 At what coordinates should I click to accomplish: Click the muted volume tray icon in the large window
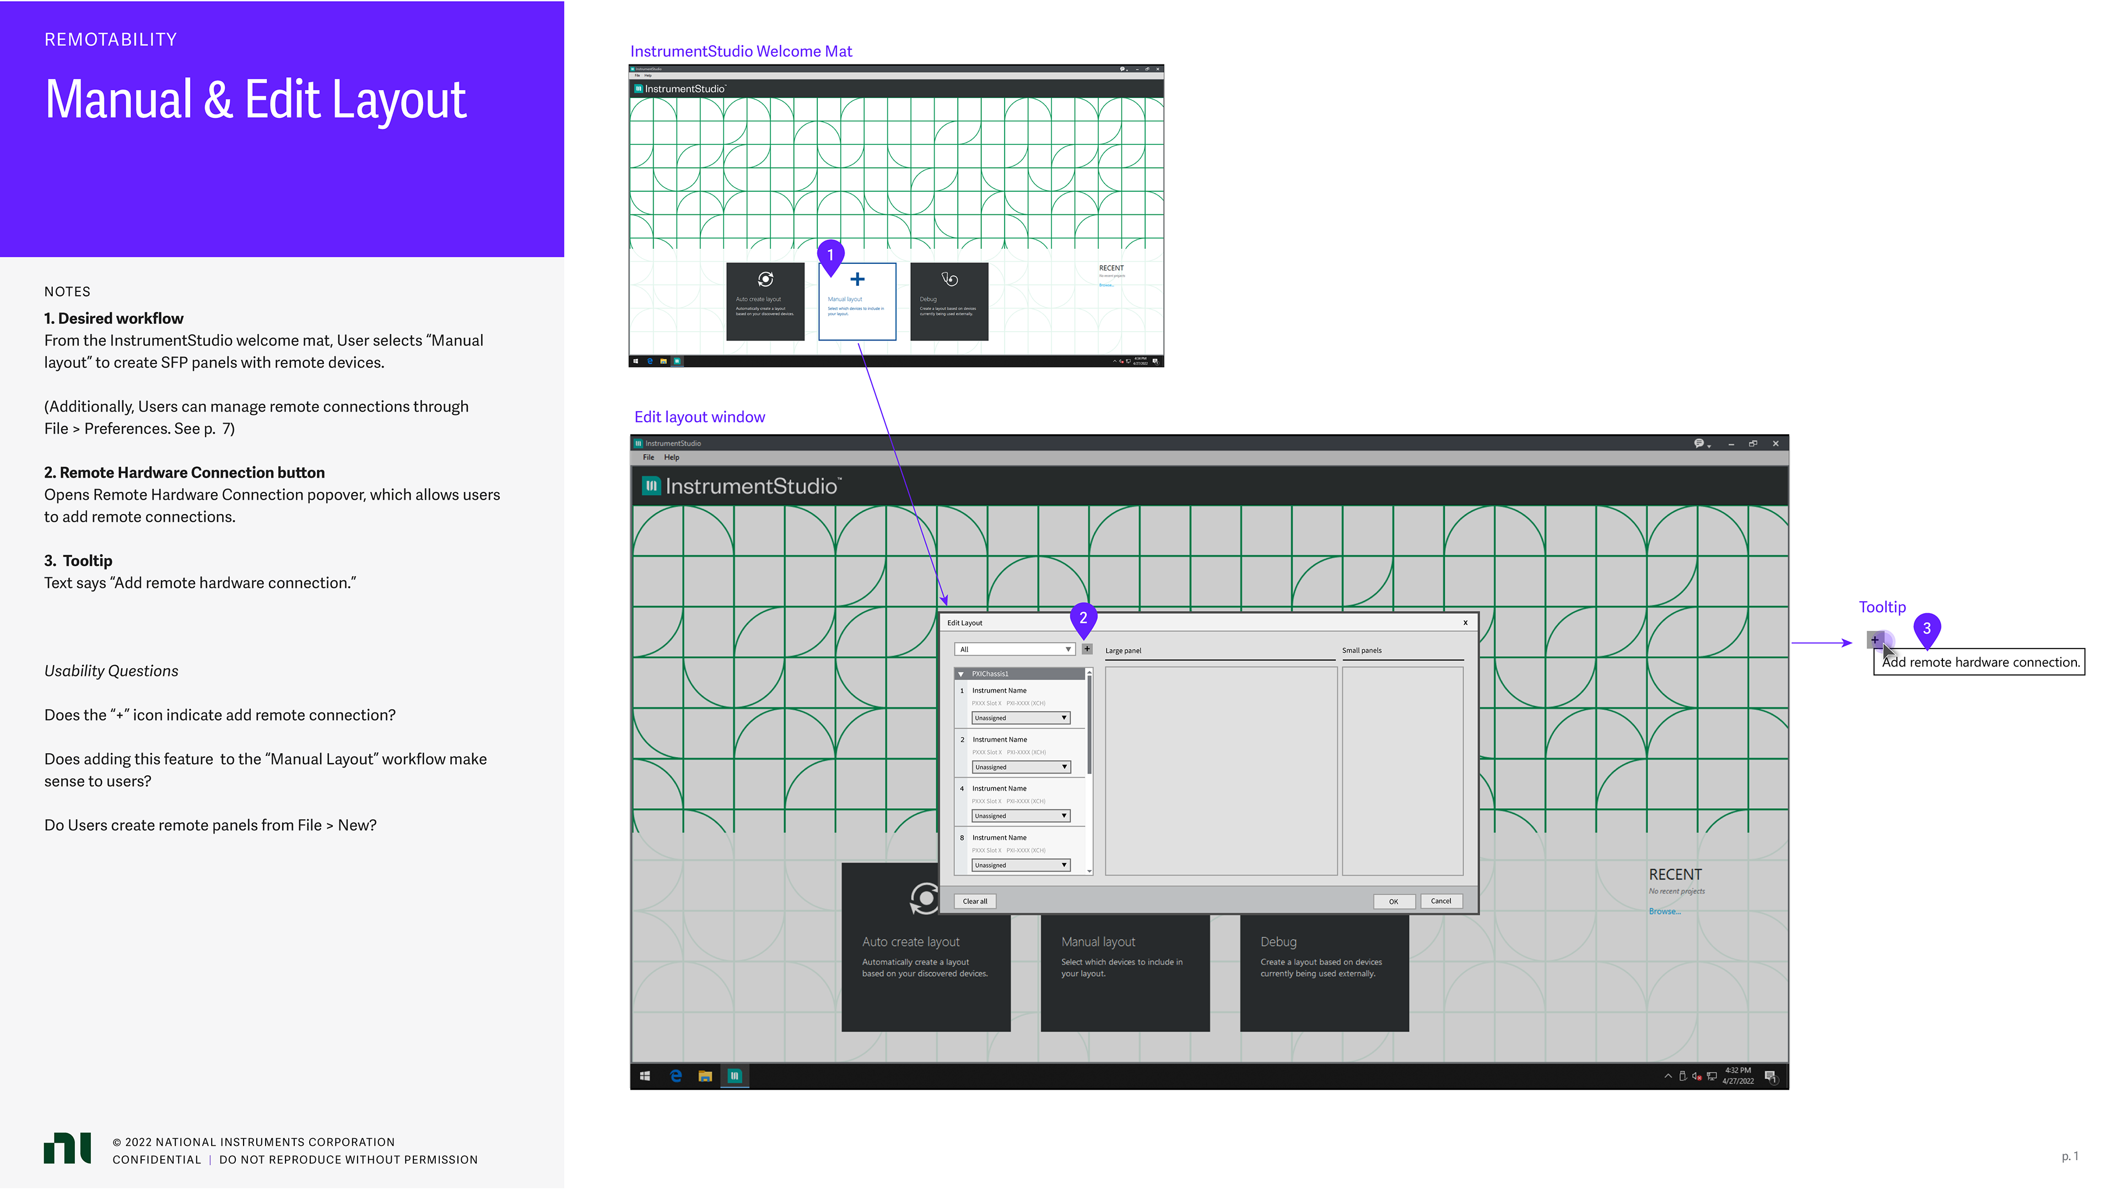(1697, 1076)
